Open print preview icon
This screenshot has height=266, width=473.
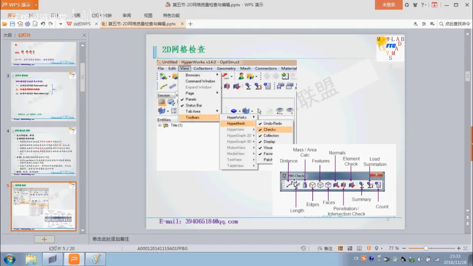coord(35,24)
